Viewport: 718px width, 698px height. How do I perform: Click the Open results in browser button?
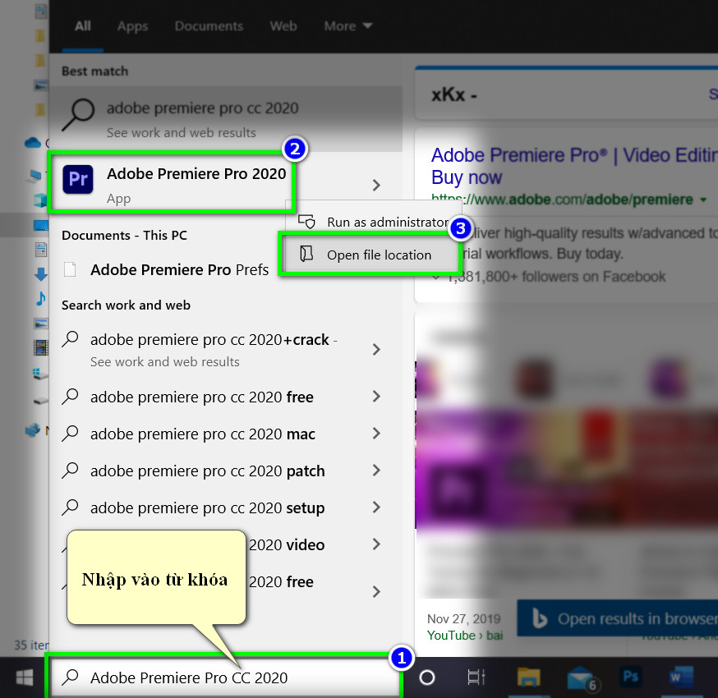point(617,618)
